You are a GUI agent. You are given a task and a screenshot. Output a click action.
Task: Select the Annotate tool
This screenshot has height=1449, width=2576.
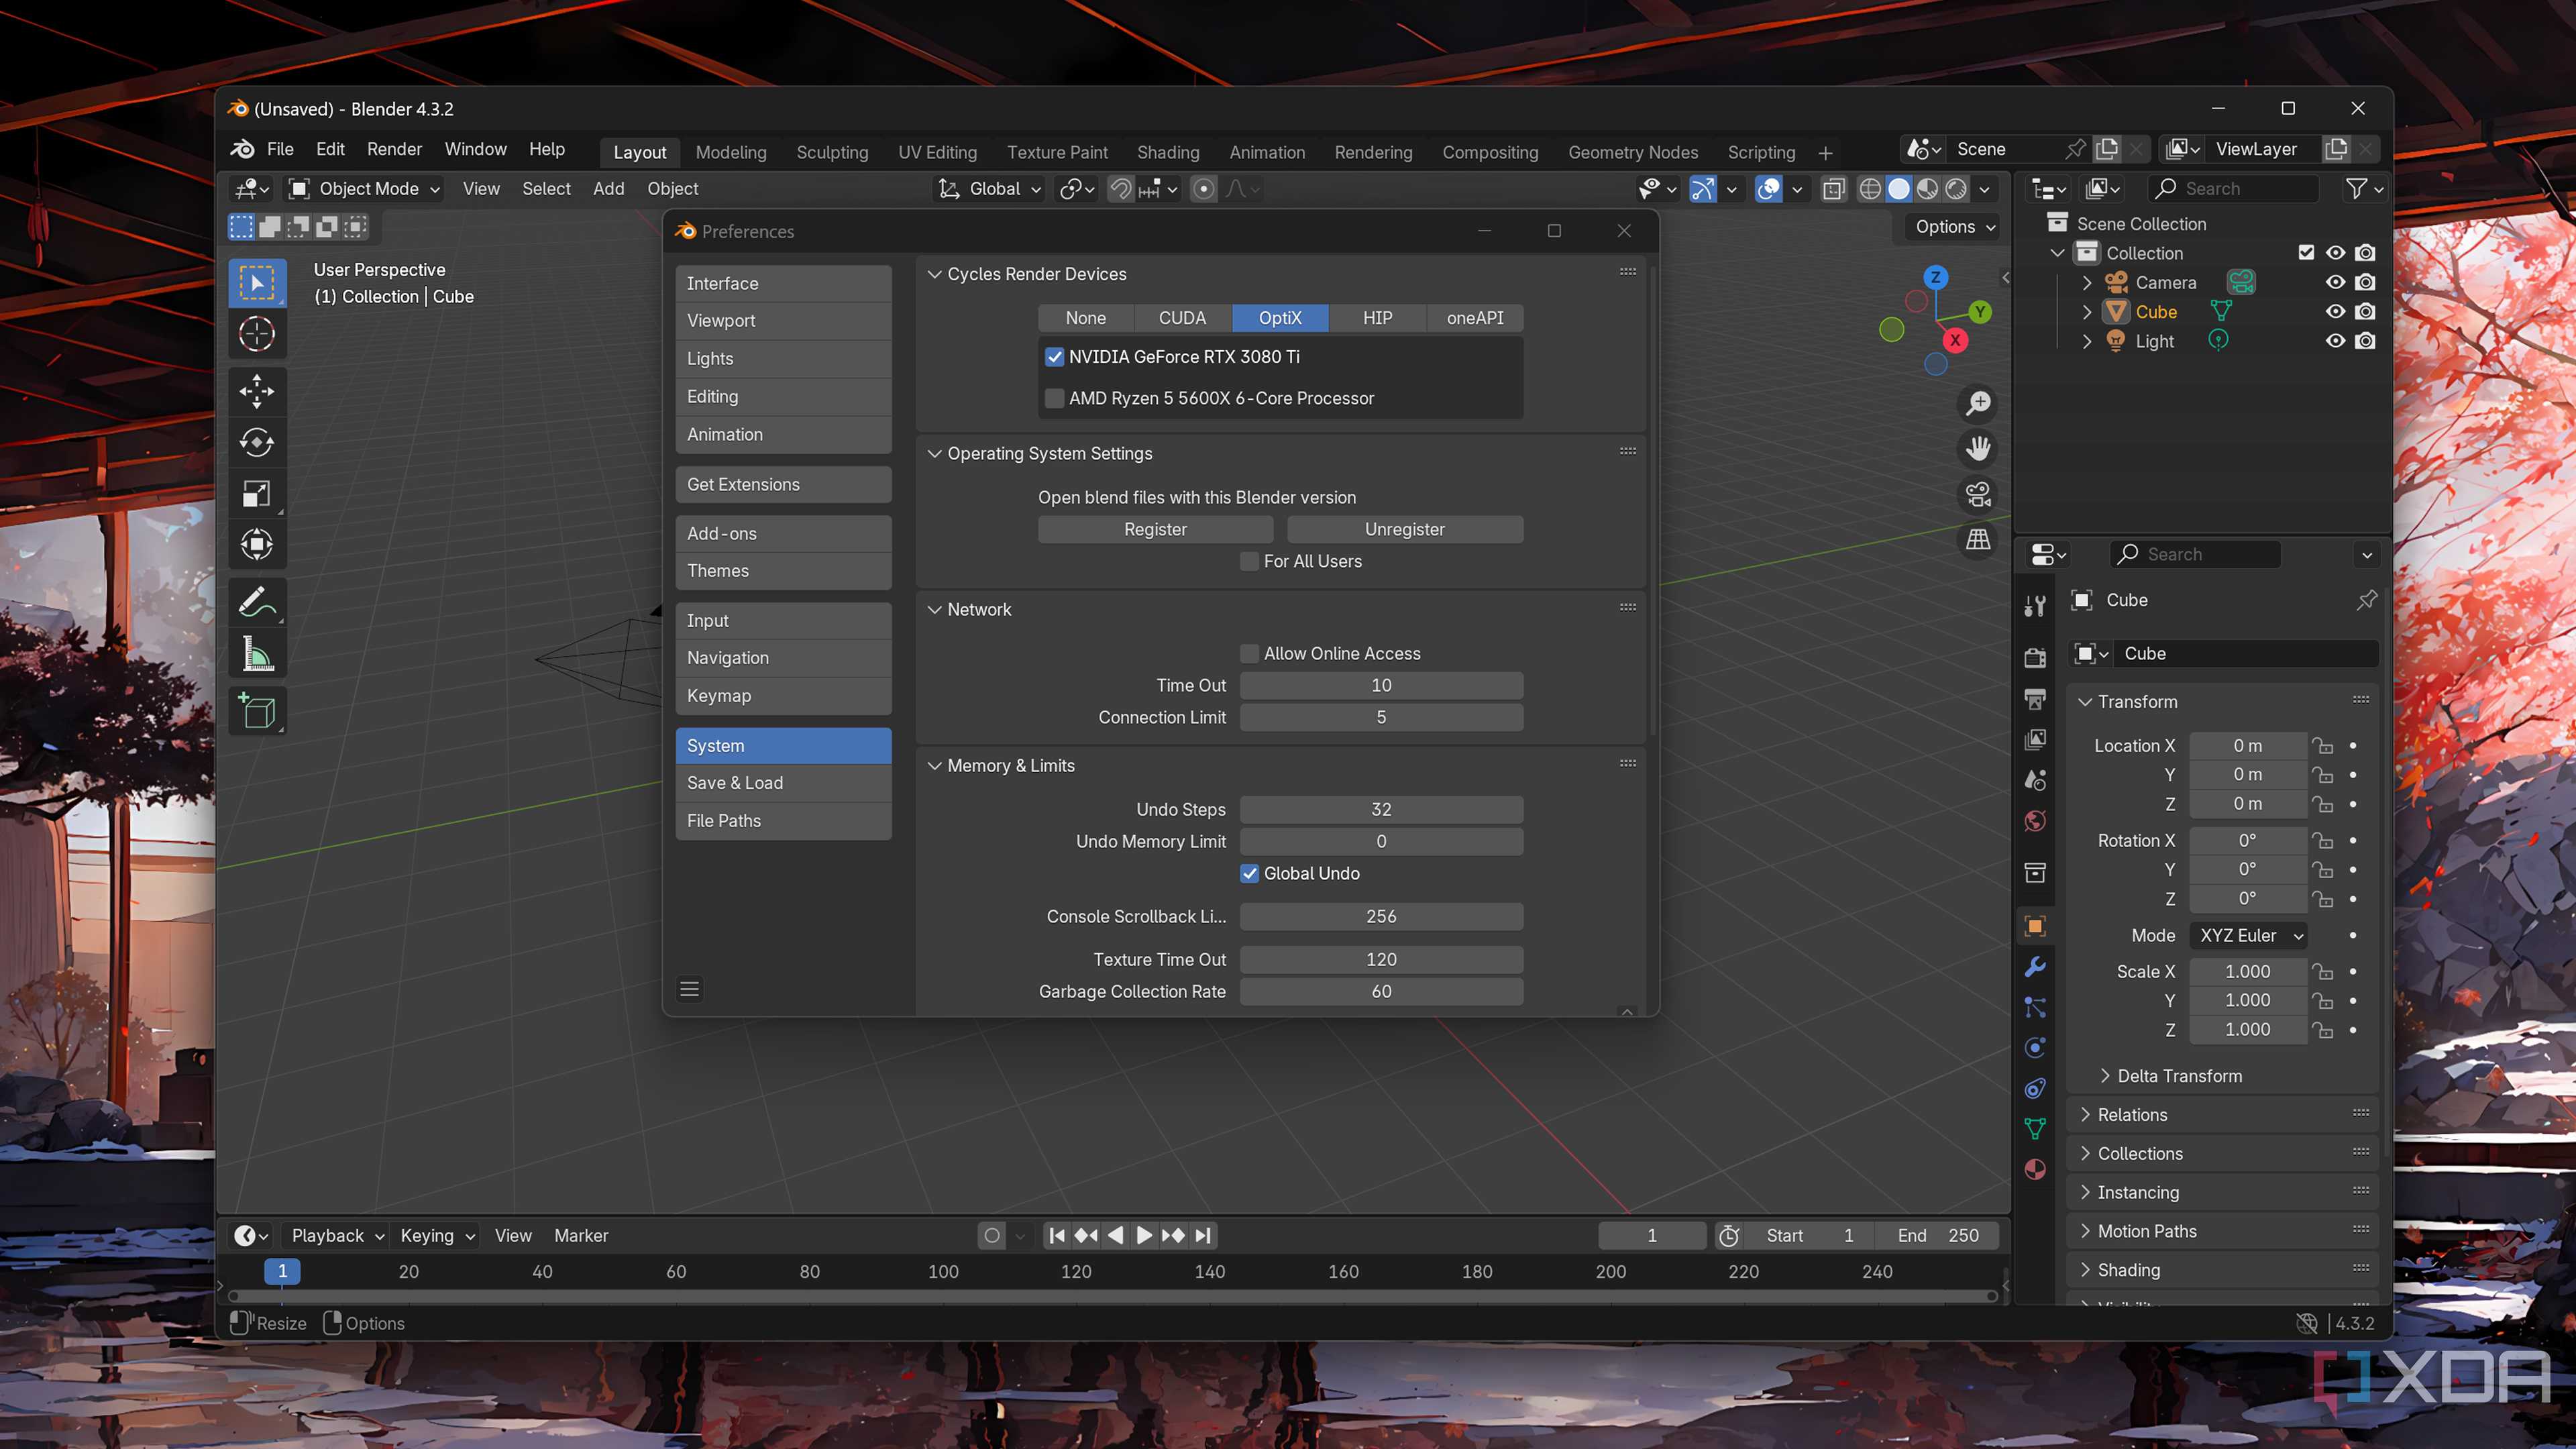coord(257,603)
